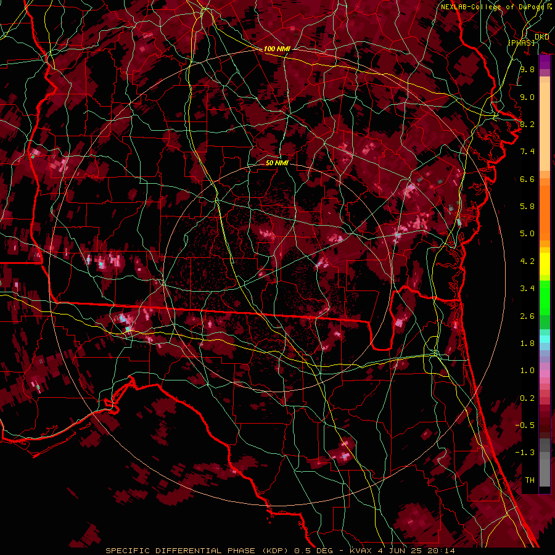This screenshot has width=555, height=555.
Task: Click the "TH" threshold label on the scale
Action: coord(530,480)
